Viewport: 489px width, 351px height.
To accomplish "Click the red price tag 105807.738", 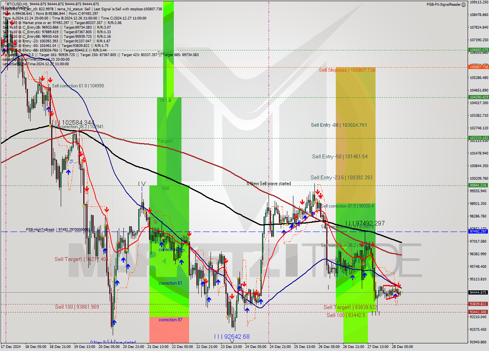I will (478, 67).
